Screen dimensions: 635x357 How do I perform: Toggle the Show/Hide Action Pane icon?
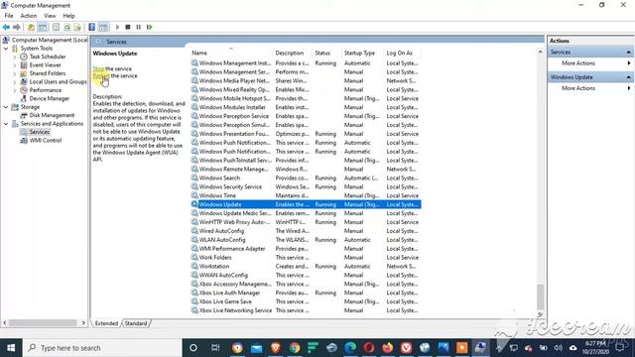point(103,27)
